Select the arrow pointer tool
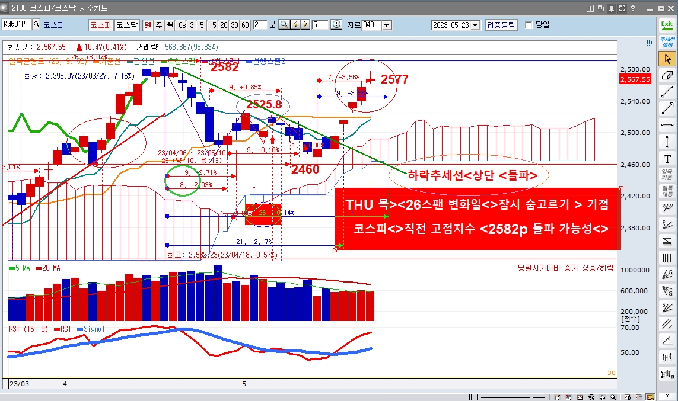Viewport: 678px width, 401px height. coord(667,59)
